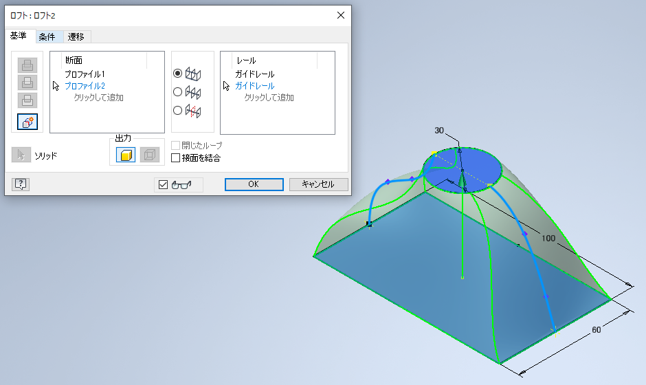Select プロファイル1 in section list
This screenshot has width=646, height=385.
[85, 74]
